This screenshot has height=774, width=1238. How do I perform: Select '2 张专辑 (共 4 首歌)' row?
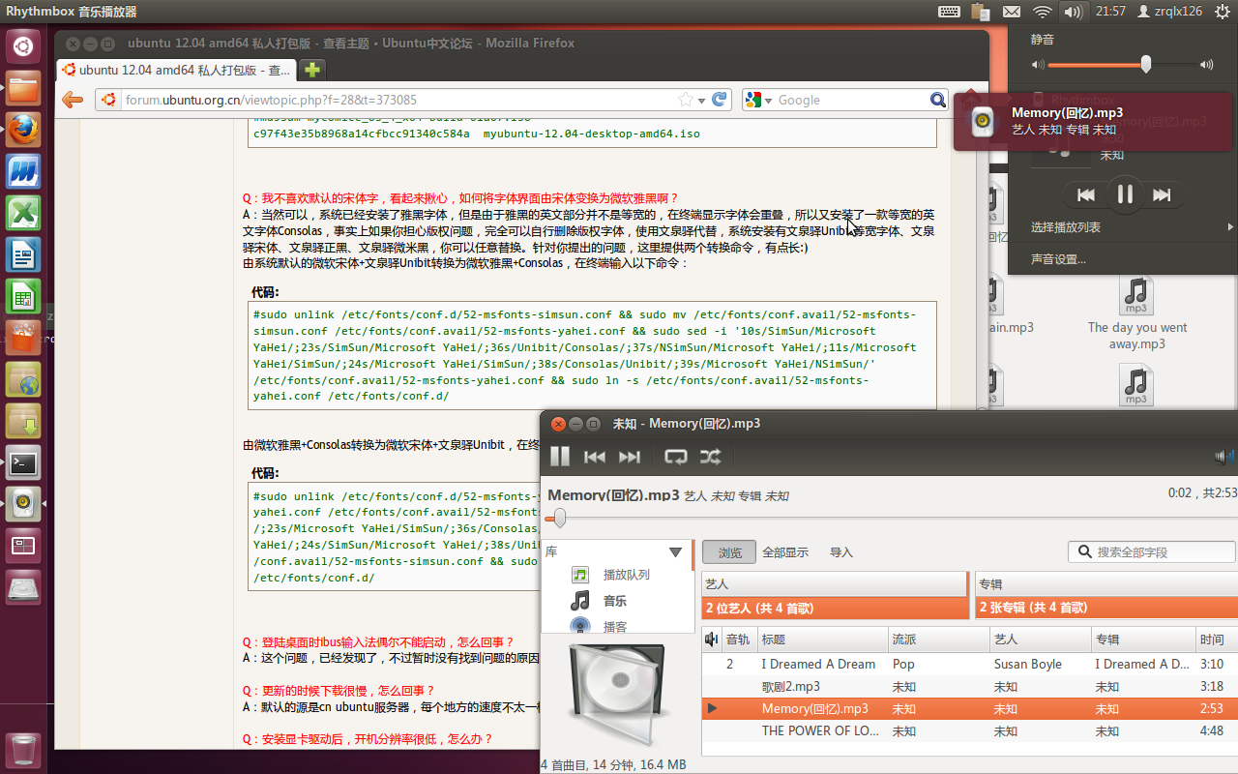point(1106,608)
